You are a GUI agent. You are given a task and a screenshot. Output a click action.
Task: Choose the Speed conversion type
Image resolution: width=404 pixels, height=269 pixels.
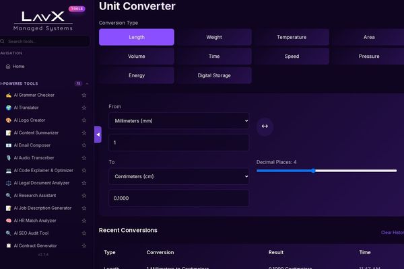click(292, 56)
